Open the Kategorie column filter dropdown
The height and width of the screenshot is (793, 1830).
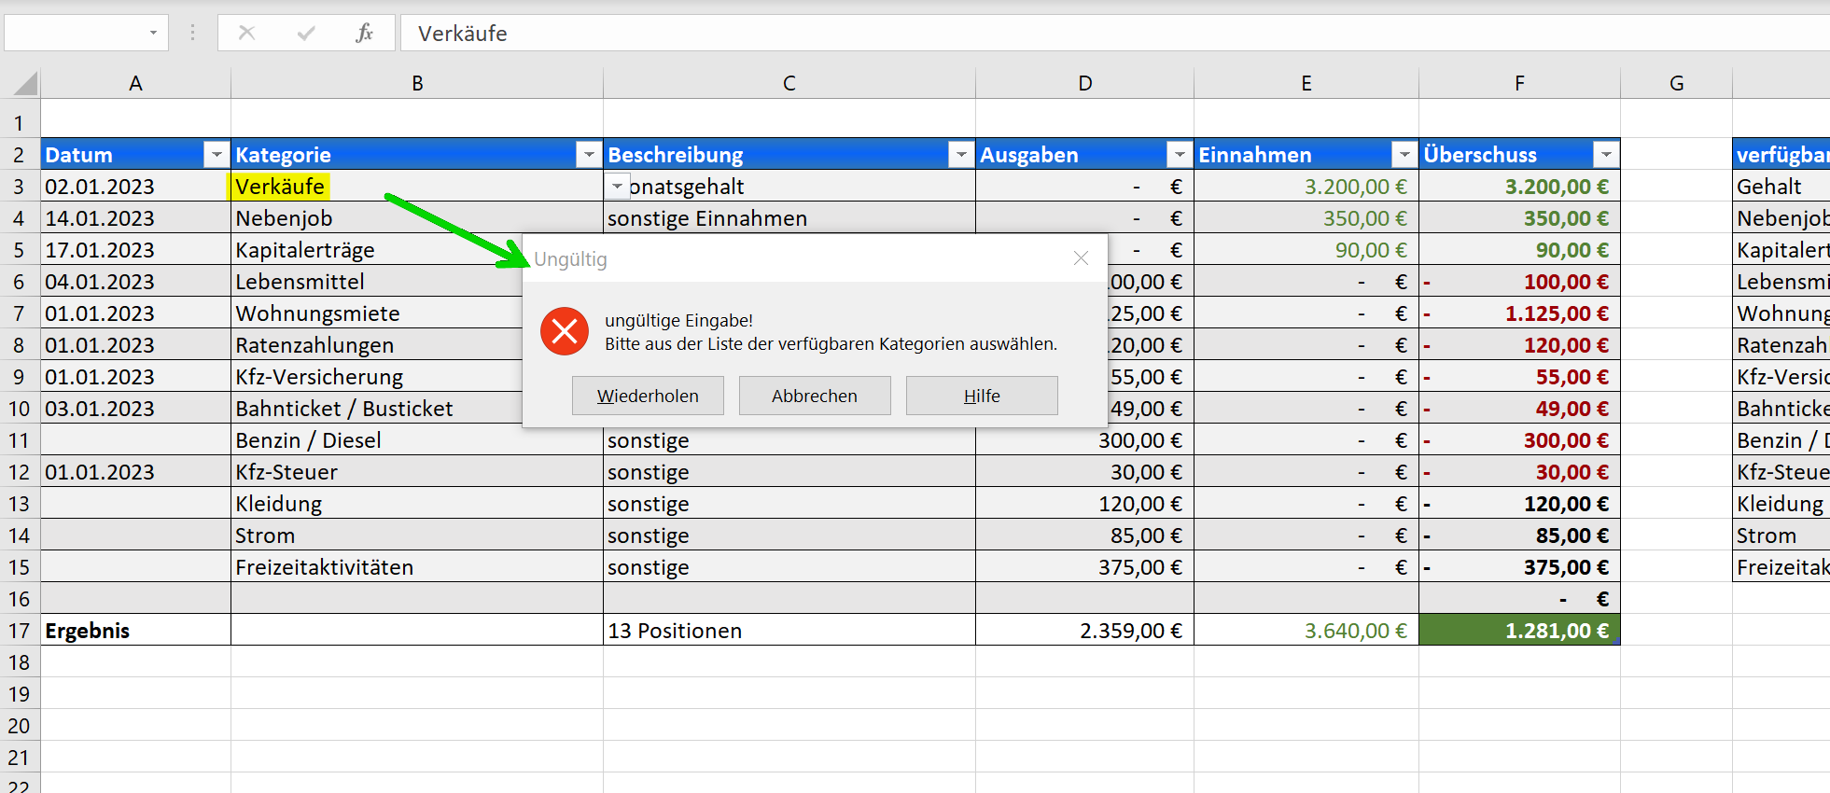tap(589, 154)
